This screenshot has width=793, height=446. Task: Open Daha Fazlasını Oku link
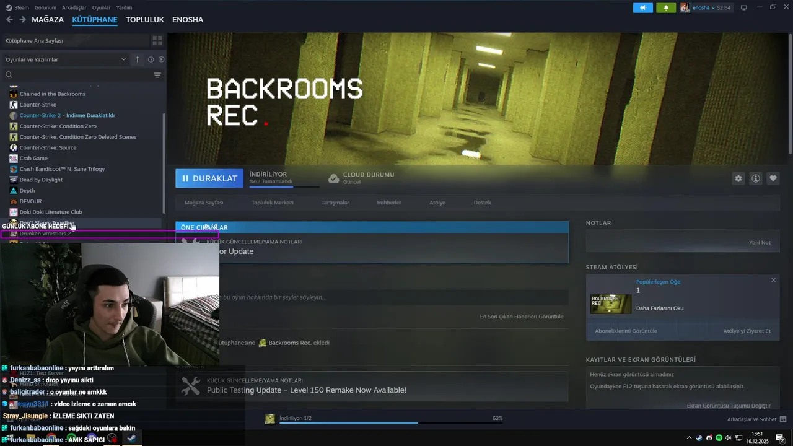[660, 308]
